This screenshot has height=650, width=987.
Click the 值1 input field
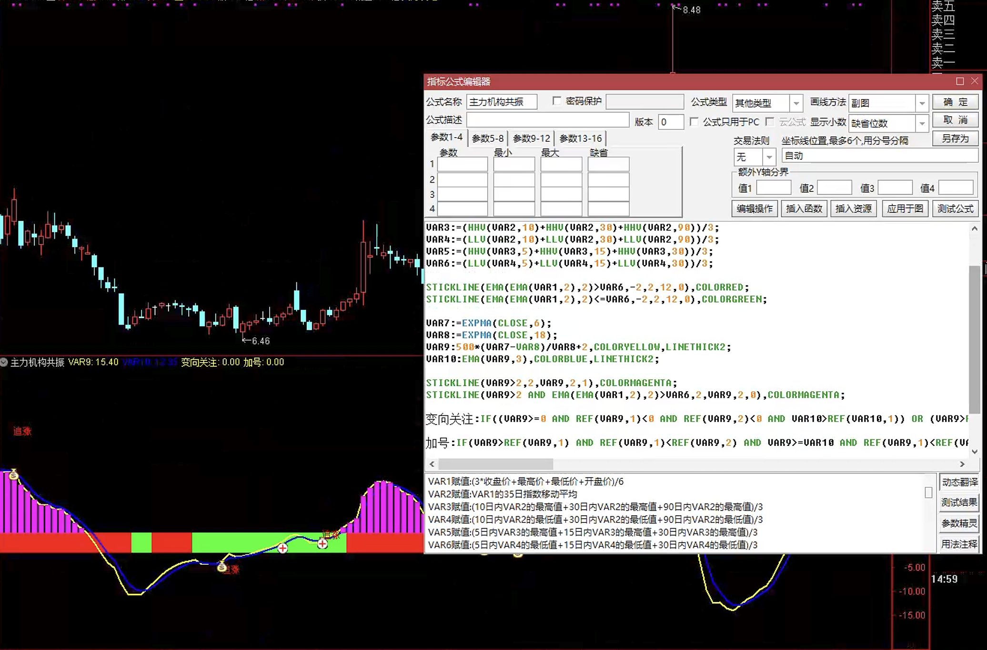[774, 187]
